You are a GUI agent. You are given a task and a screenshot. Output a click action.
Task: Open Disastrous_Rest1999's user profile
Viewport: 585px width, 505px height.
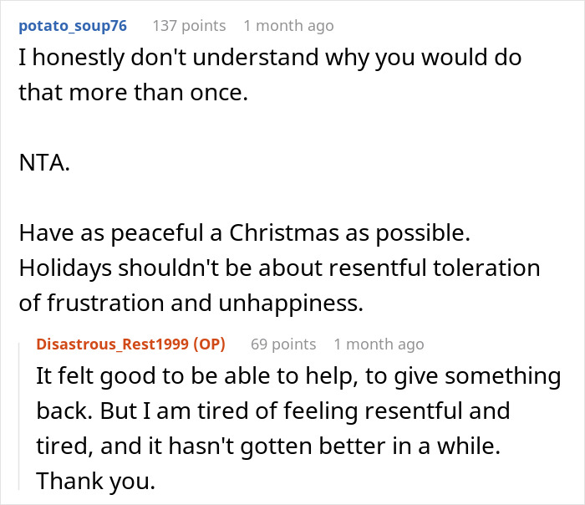[x=103, y=344]
